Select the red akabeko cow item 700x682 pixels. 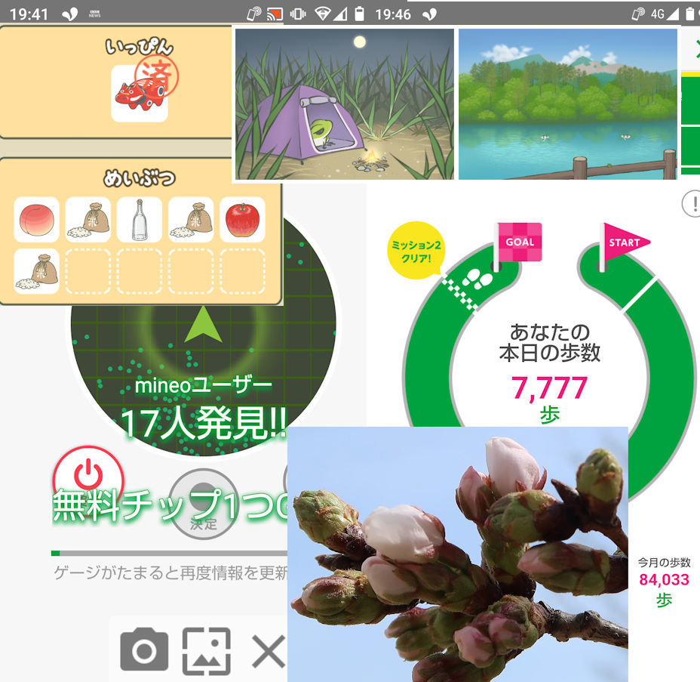tap(140, 93)
